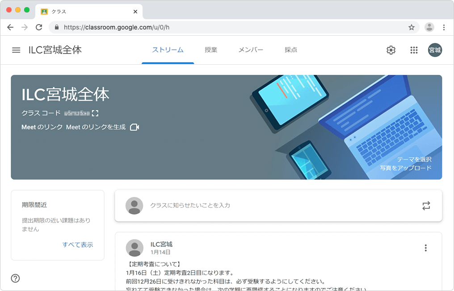Image resolution: width=454 pixels, height=291 pixels.
Task: Click the reuse post arrows icon
Action: click(426, 206)
